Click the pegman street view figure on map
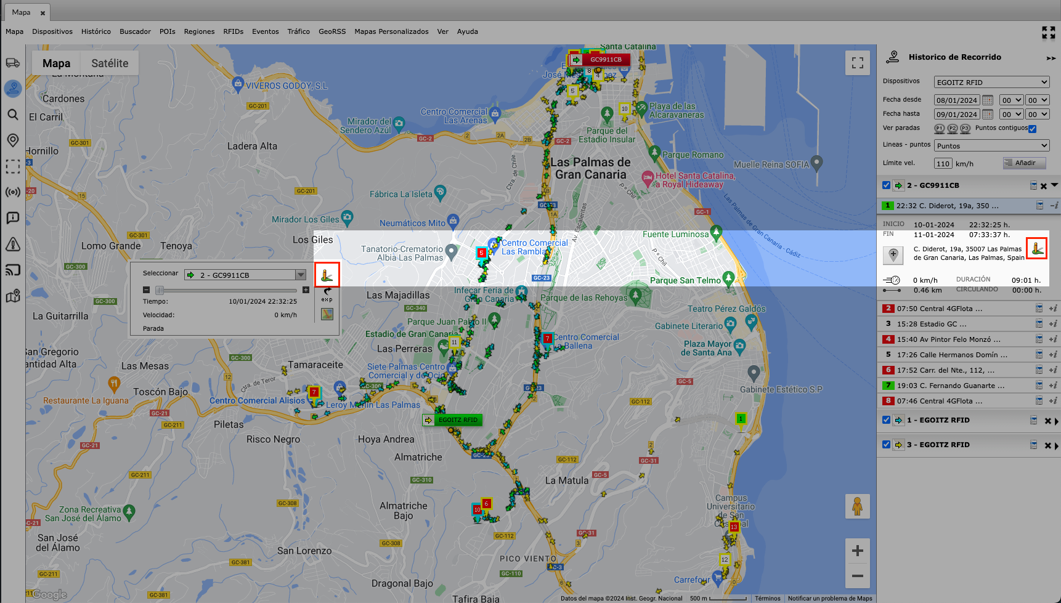The width and height of the screenshot is (1061, 603). tap(857, 506)
